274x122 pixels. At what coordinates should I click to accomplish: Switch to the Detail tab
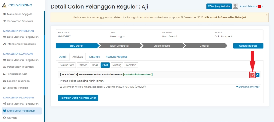62,57
